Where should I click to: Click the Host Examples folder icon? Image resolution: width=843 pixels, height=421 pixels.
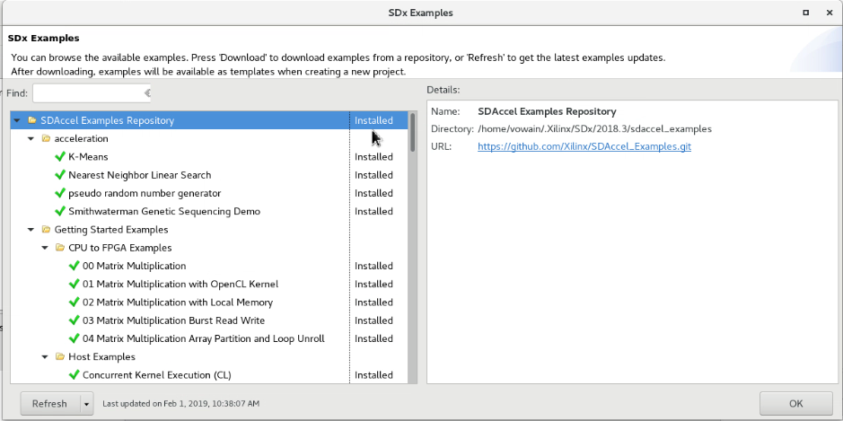60,357
